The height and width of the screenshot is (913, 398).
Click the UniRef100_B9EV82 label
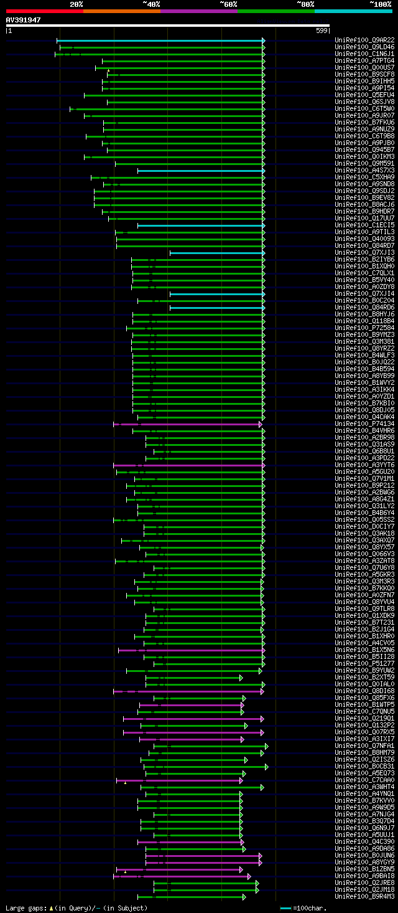click(364, 197)
